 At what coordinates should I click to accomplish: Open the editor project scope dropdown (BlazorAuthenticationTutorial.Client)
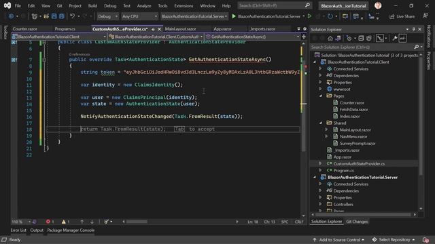[59, 37]
